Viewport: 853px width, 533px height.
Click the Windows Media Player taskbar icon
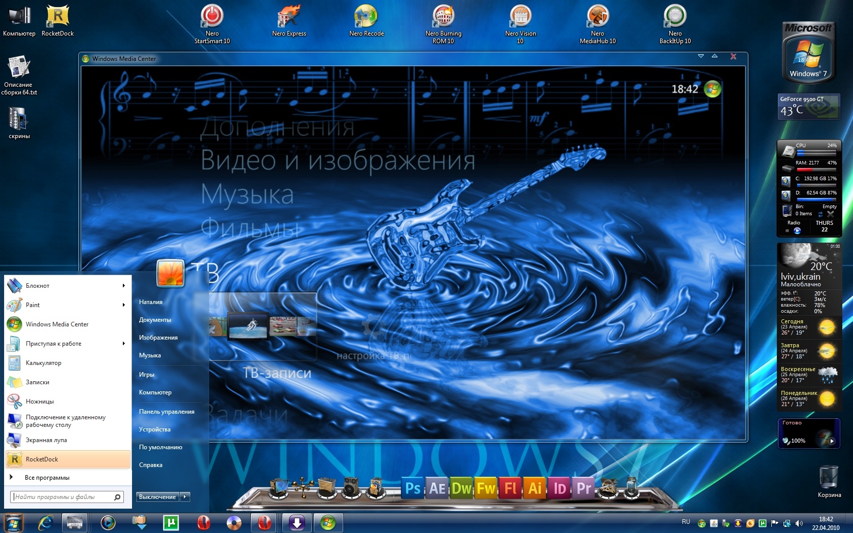coord(108,522)
